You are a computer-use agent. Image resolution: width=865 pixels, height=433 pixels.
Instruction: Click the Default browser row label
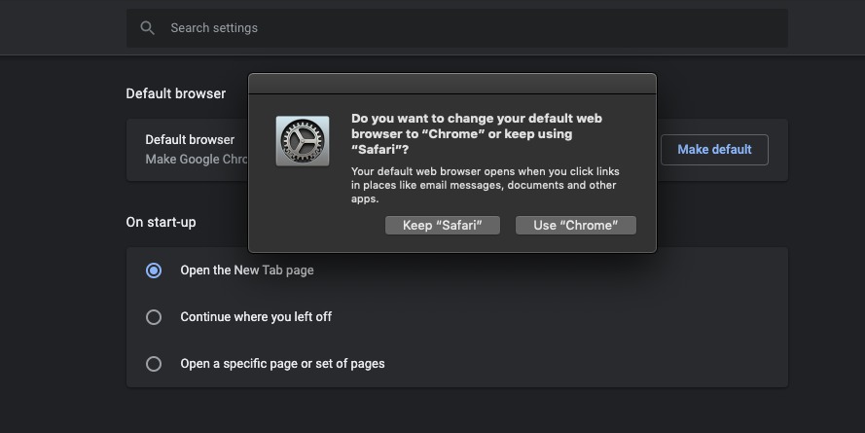click(x=190, y=139)
